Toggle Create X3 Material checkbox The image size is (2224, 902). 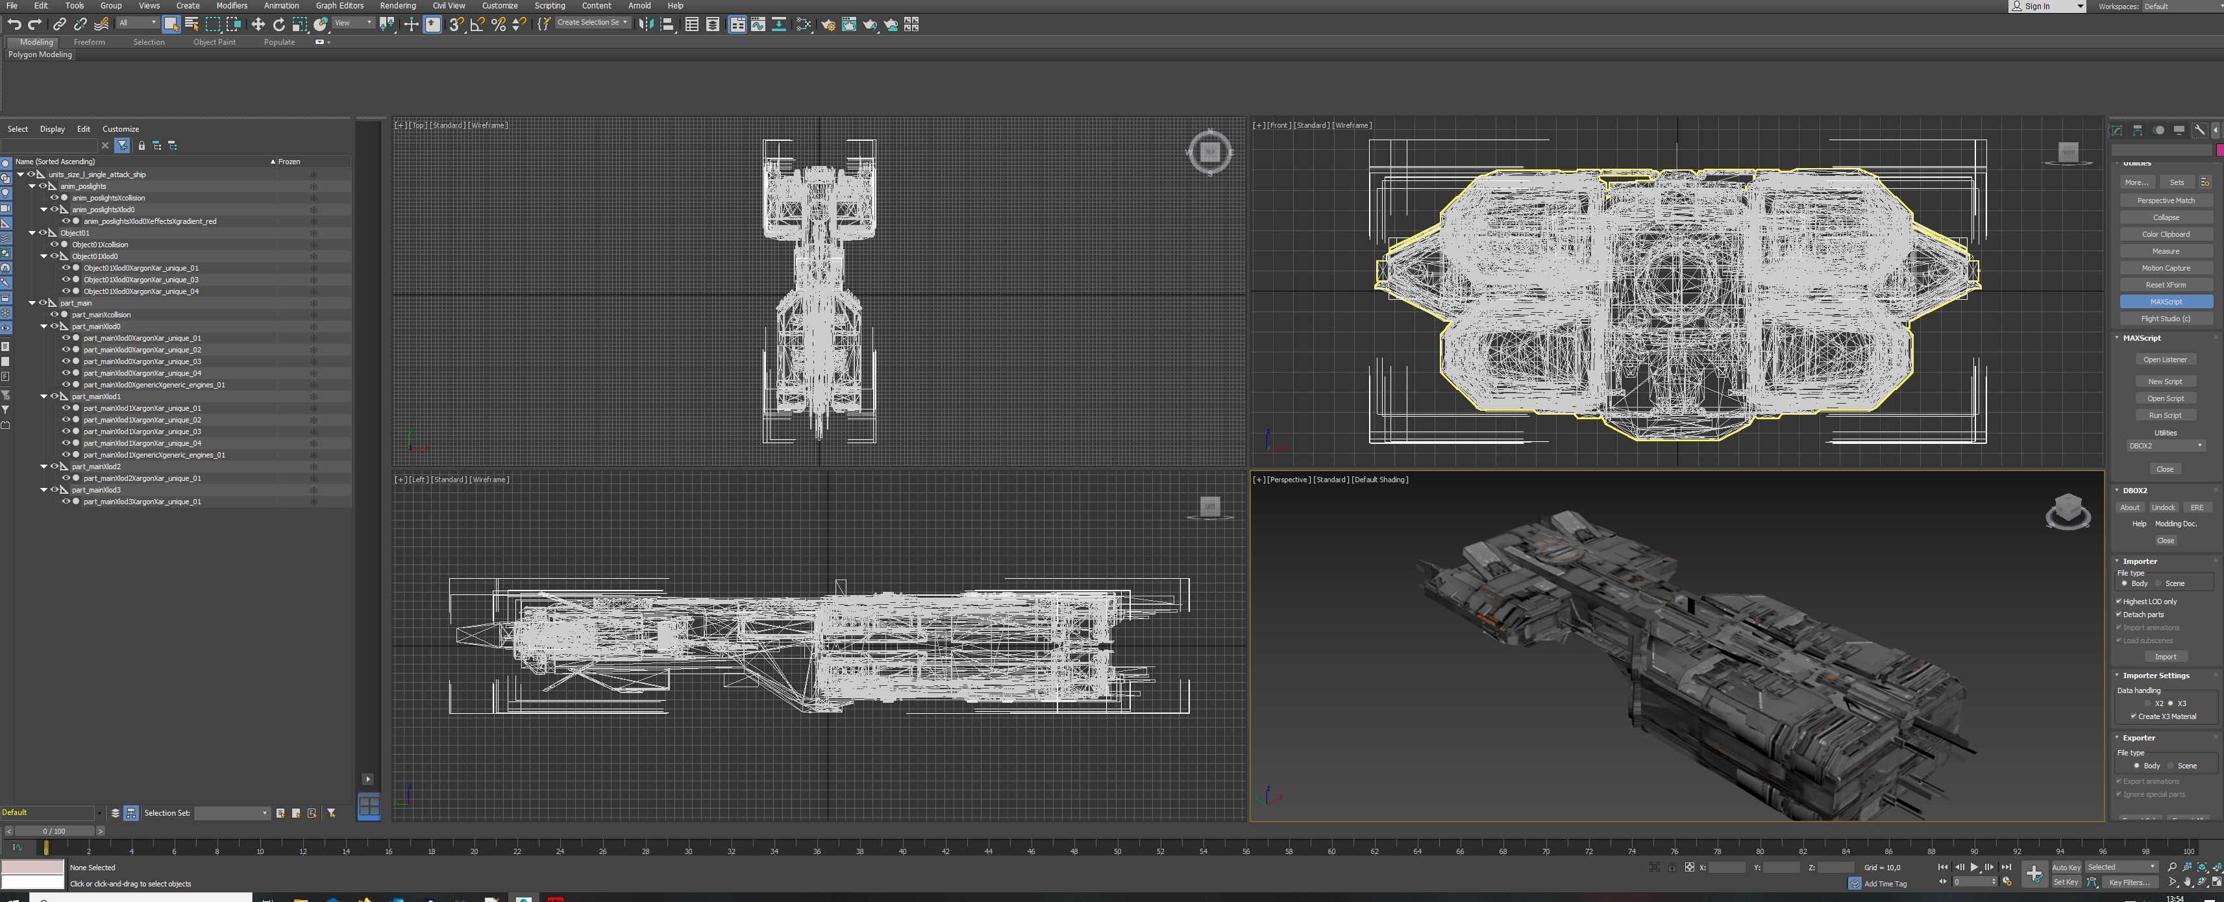point(2133,716)
